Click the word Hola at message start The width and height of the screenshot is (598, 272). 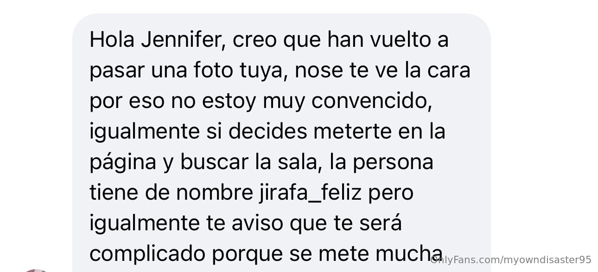click(x=112, y=40)
